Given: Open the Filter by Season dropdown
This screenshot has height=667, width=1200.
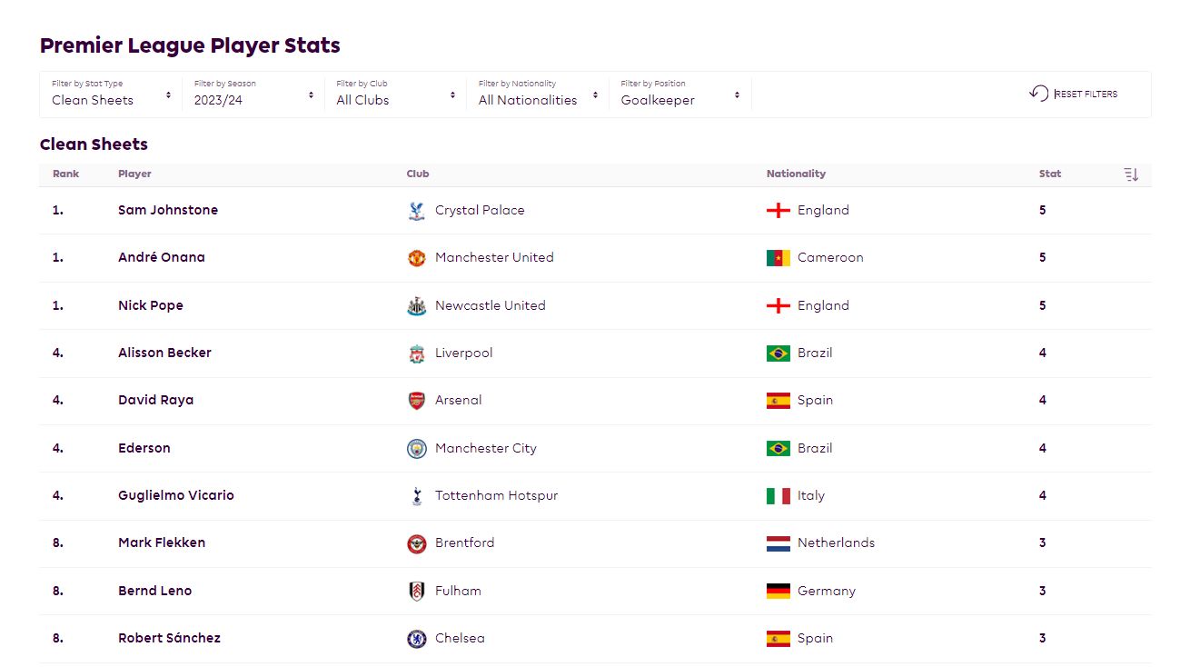Looking at the screenshot, I should tap(253, 95).
